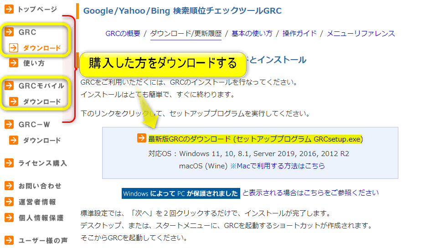
Task: Open the 使い方 sidebar item
Action: pyautogui.click(x=34, y=63)
